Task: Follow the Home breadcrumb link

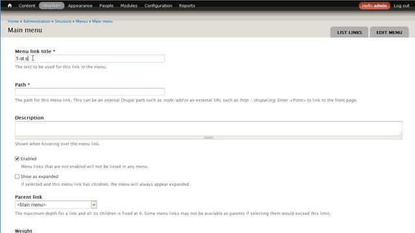Action: [x=13, y=21]
